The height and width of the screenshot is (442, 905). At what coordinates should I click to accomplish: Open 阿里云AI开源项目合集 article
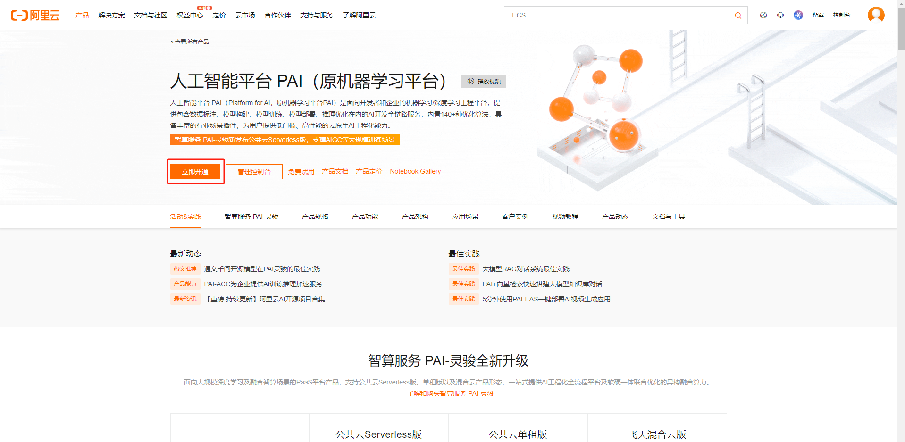[265, 299]
